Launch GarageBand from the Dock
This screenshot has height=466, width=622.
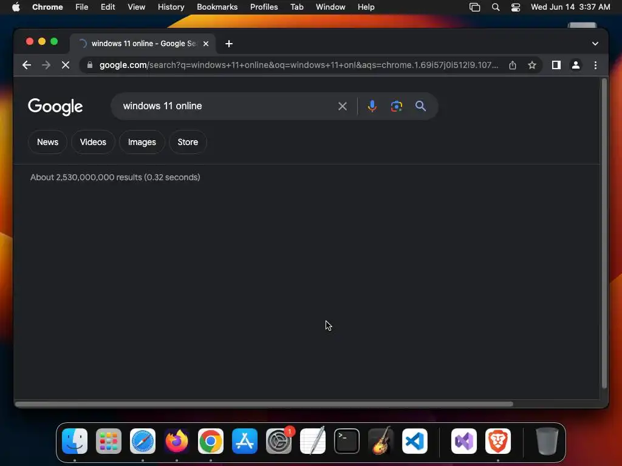click(381, 441)
